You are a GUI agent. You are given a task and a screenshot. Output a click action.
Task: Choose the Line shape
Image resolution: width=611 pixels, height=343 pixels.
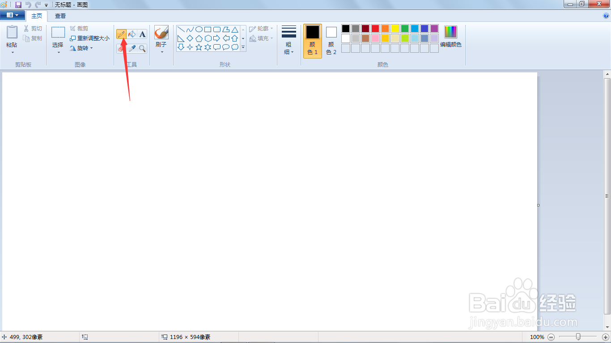coord(181,29)
